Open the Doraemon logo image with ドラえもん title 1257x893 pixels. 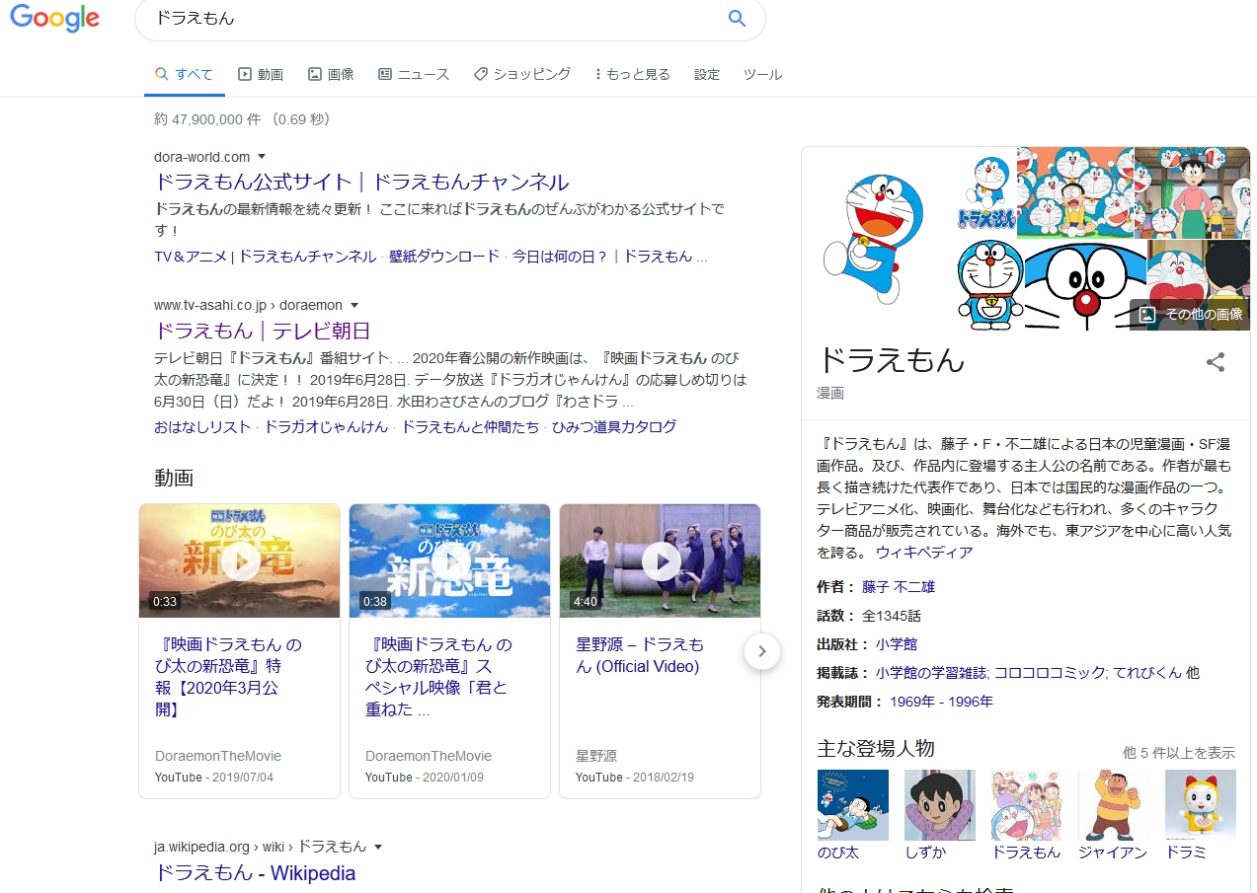tap(985, 192)
